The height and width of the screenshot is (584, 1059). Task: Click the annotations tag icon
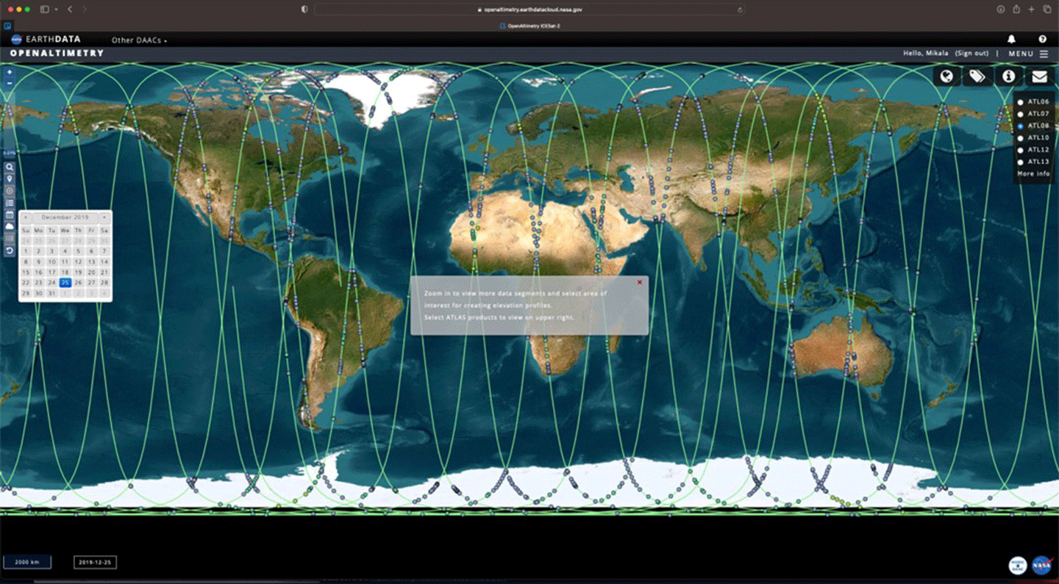tap(977, 76)
